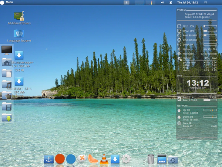Open Language Support desktop icon
The height and width of the screenshot is (167, 222).
(x=19, y=34)
